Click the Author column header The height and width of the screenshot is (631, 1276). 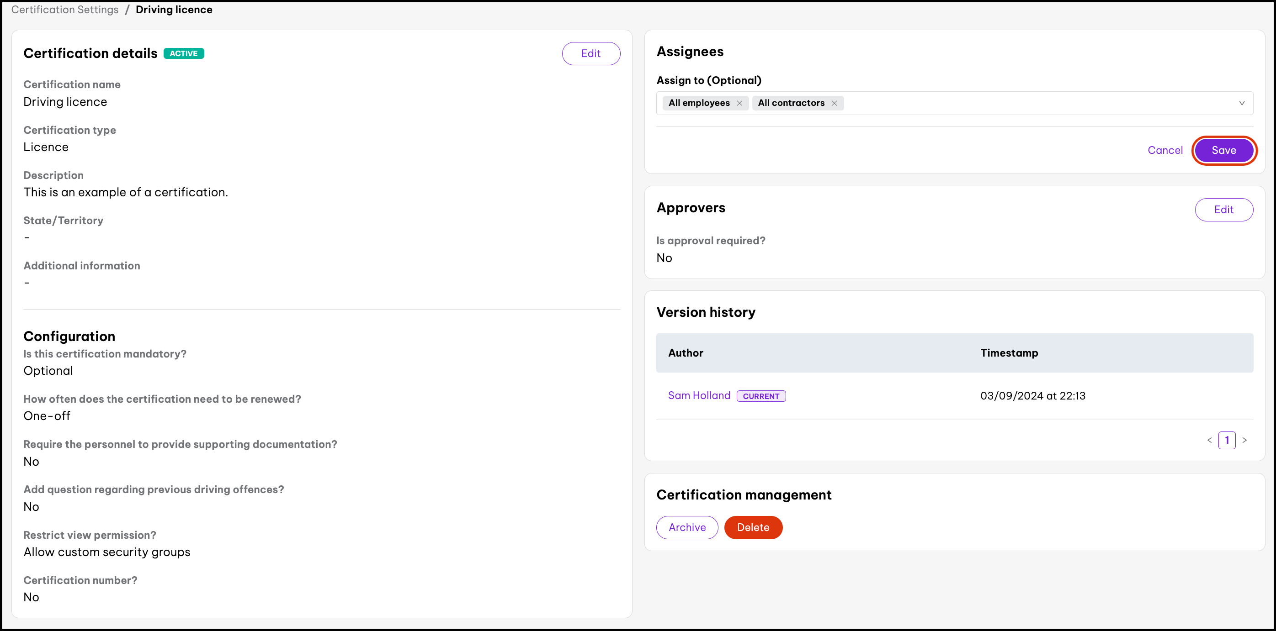pyautogui.click(x=686, y=353)
